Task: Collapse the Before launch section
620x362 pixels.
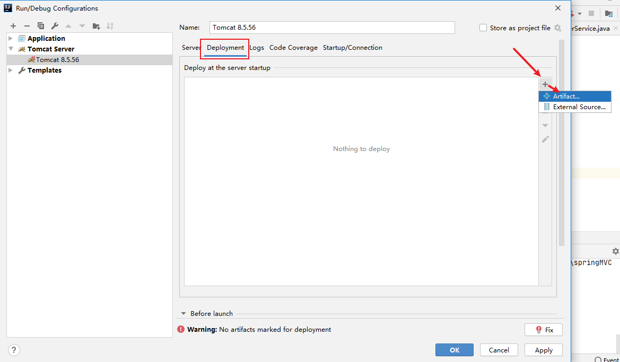Action: (184, 313)
